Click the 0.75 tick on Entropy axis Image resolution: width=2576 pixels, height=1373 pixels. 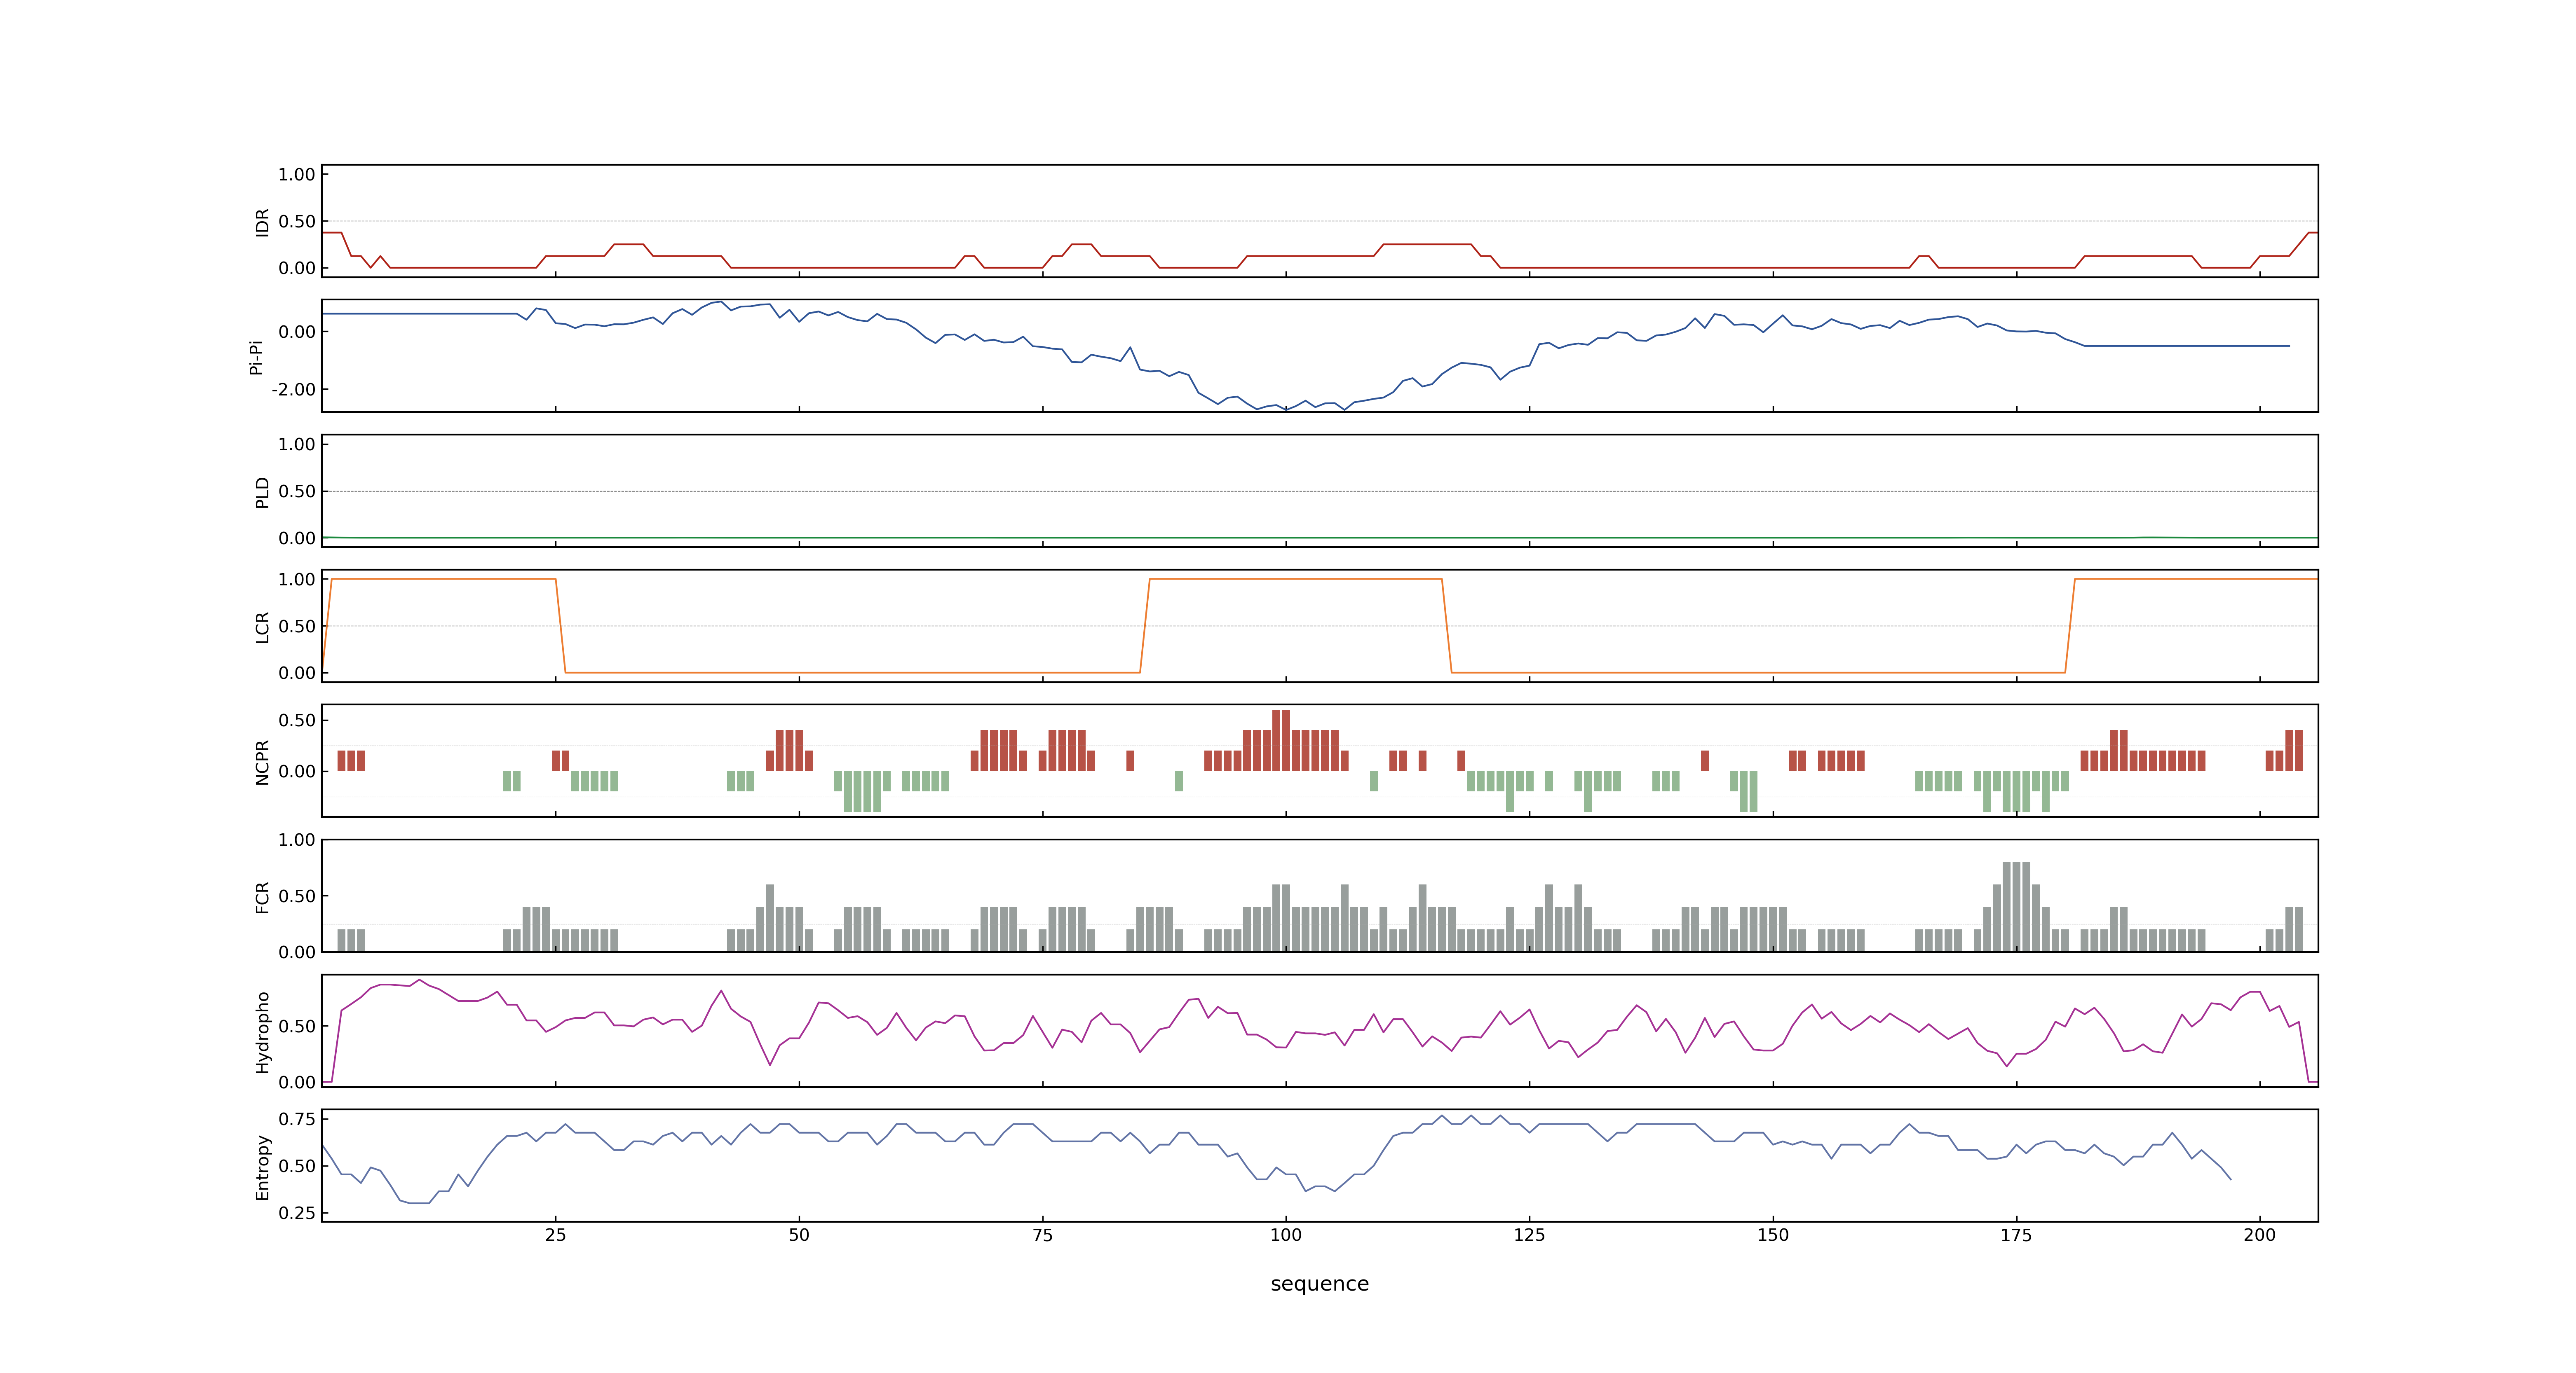pyautogui.click(x=297, y=1119)
